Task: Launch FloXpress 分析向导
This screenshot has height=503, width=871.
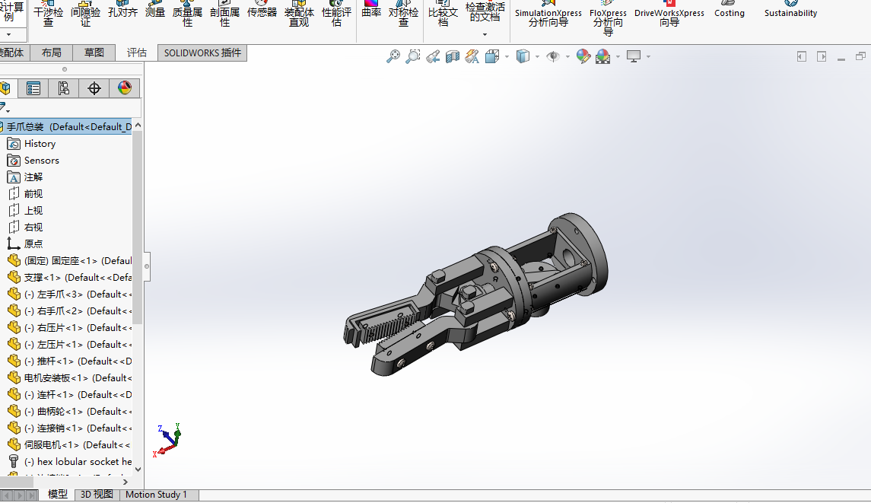Action: coord(609,18)
